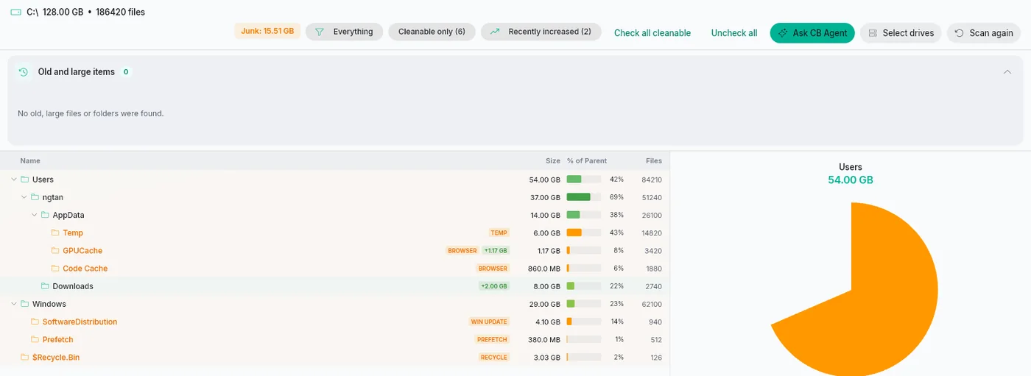Click the PREFETCH tag on Prefetch row
Image resolution: width=1031 pixels, height=376 pixels.
pyautogui.click(x=492, y=339)
